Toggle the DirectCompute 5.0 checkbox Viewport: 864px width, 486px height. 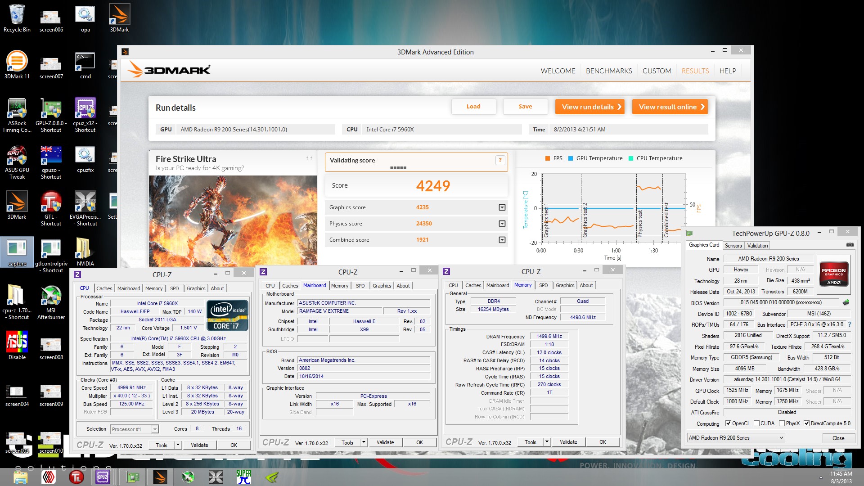click(807, 423)
